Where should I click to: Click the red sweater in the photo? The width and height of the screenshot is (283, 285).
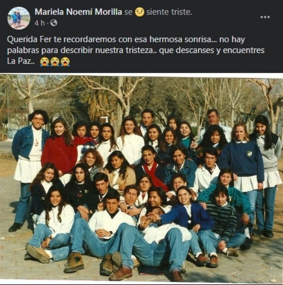click(59, 155)
